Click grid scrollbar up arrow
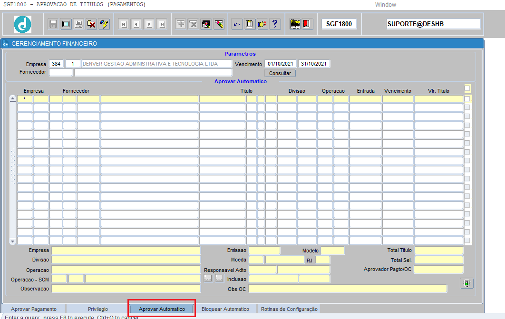 (12, 98)
